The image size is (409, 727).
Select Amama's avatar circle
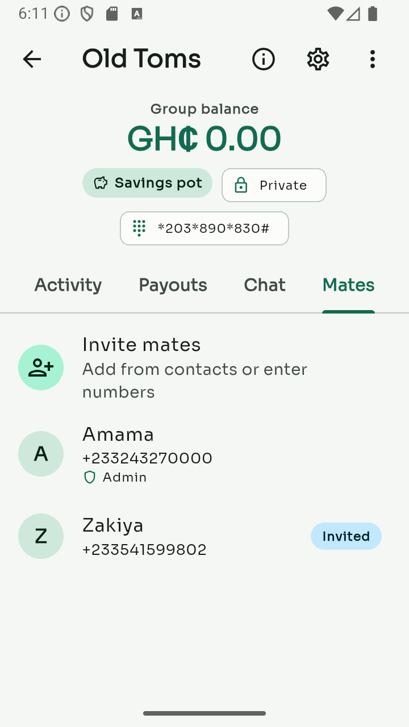point(41,454)
